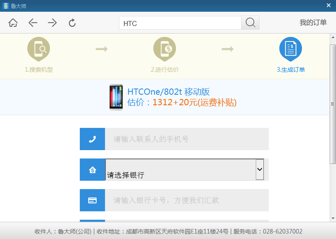Go to the home page icon
Image resolution: width=336 pixels, height=239 pixels.
[13, 23]
